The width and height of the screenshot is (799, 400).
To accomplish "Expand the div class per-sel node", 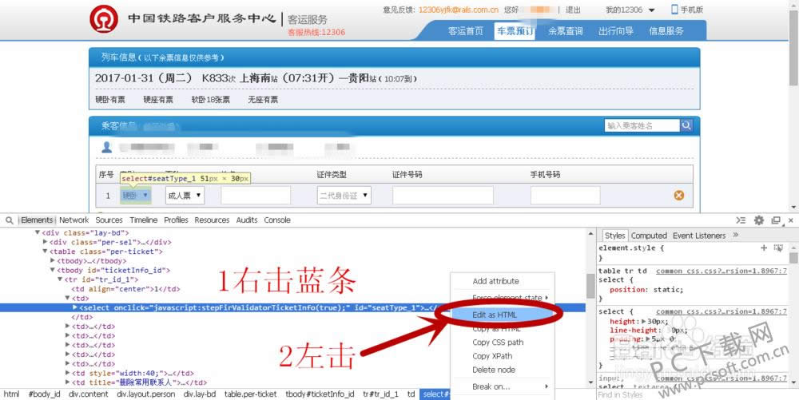I will [46, 242].
